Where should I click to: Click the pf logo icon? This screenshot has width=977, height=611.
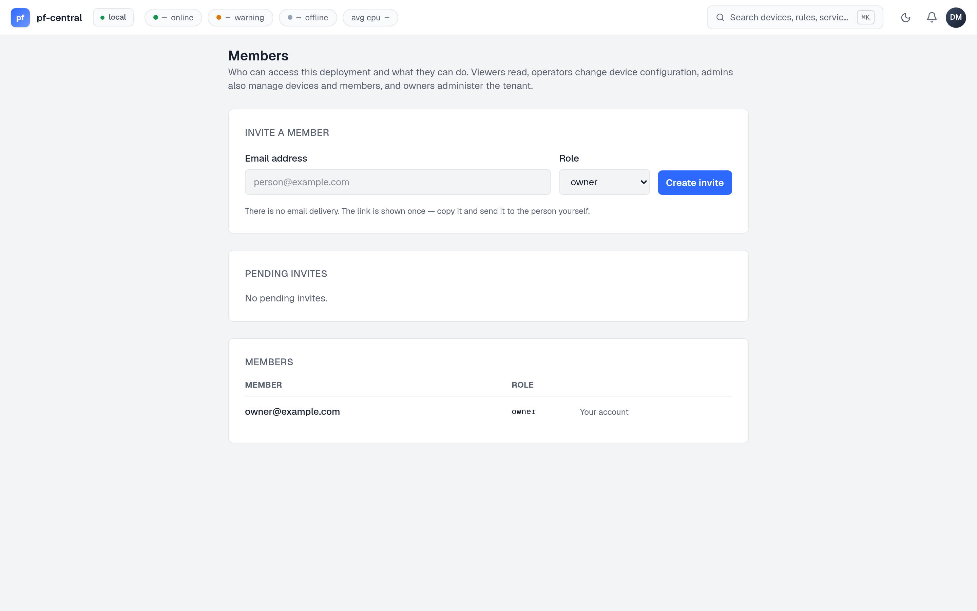[20, 17]
